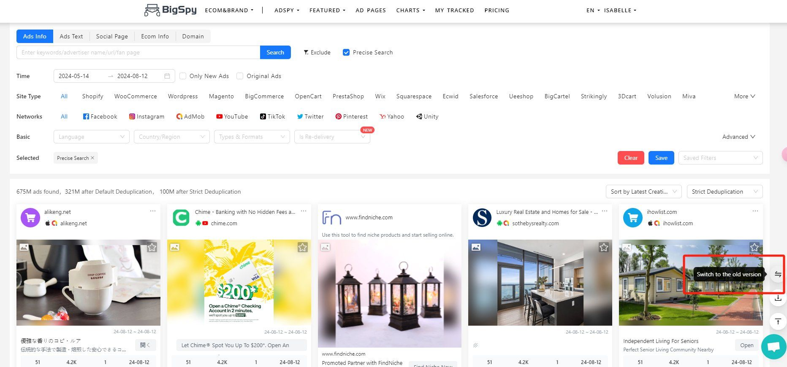
Task: Open calendar icon in Time range field
Action: coord(167,76)
